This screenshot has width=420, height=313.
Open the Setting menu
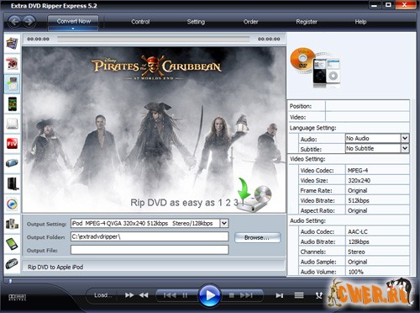(196, 22)
